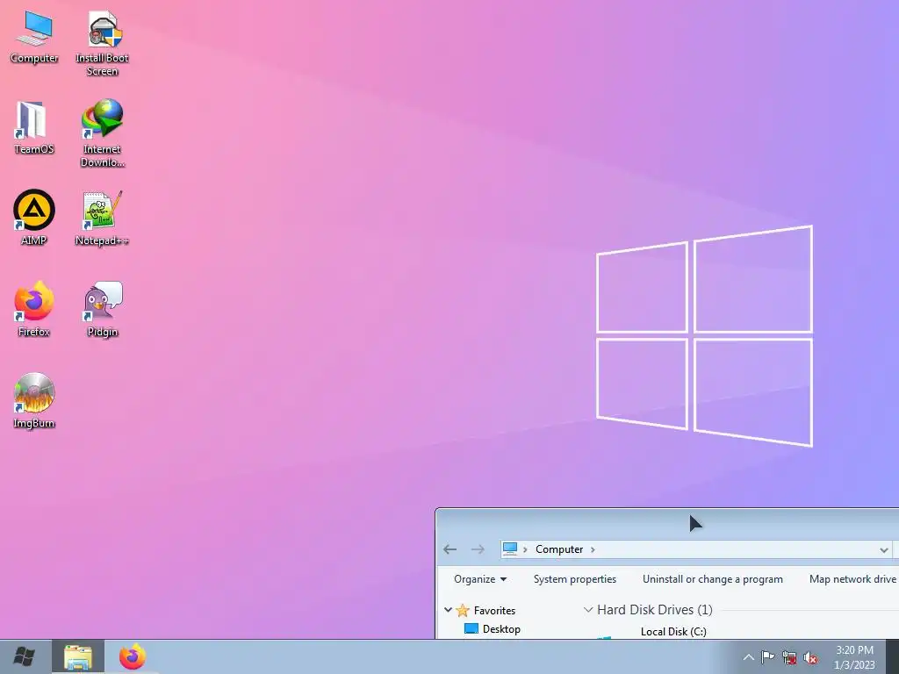Select the Pidgin desktop shortcut
The width and height of the screenshot is (899, 674).
(x=102, y=310)
